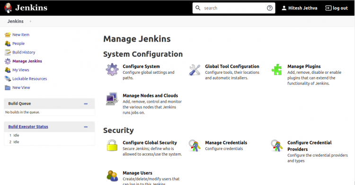
Task: Open Configure Credential Providers heading link
Action: [310, 146]
